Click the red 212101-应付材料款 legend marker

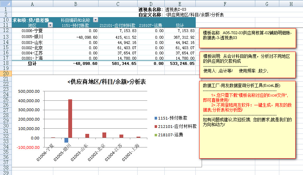pyautogui.click(x=155, y=127)
